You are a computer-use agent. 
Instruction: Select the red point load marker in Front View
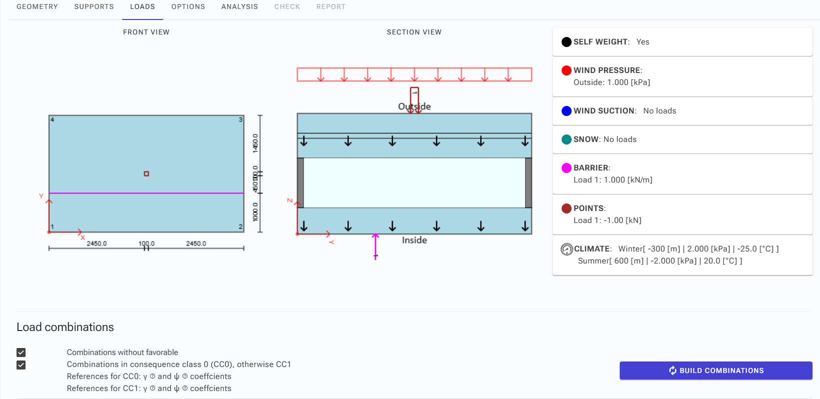(x=146, y=173)
